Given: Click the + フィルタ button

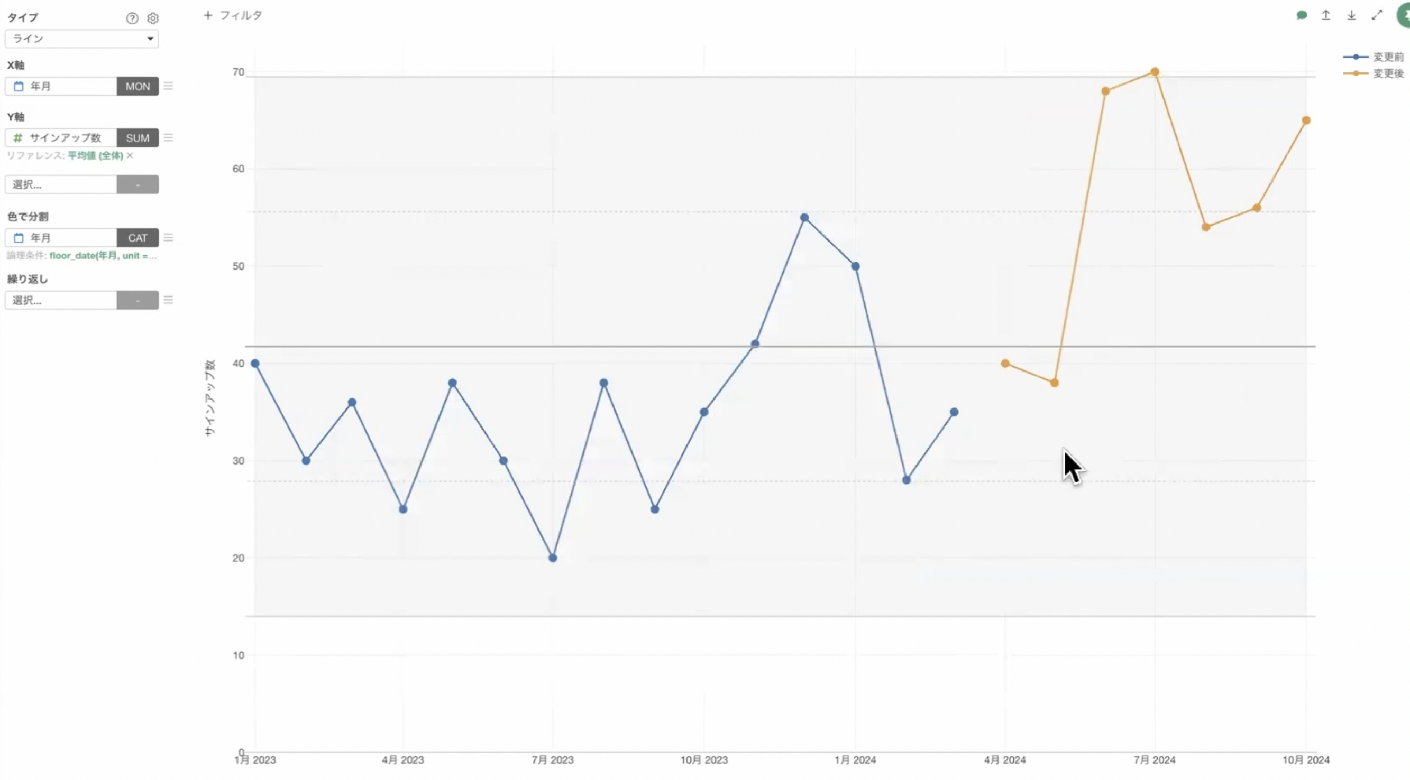Looking at the screenshot, I should [x=233, y=15].
